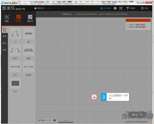Pick the bay window (飘窗) component

click(29, 50)
